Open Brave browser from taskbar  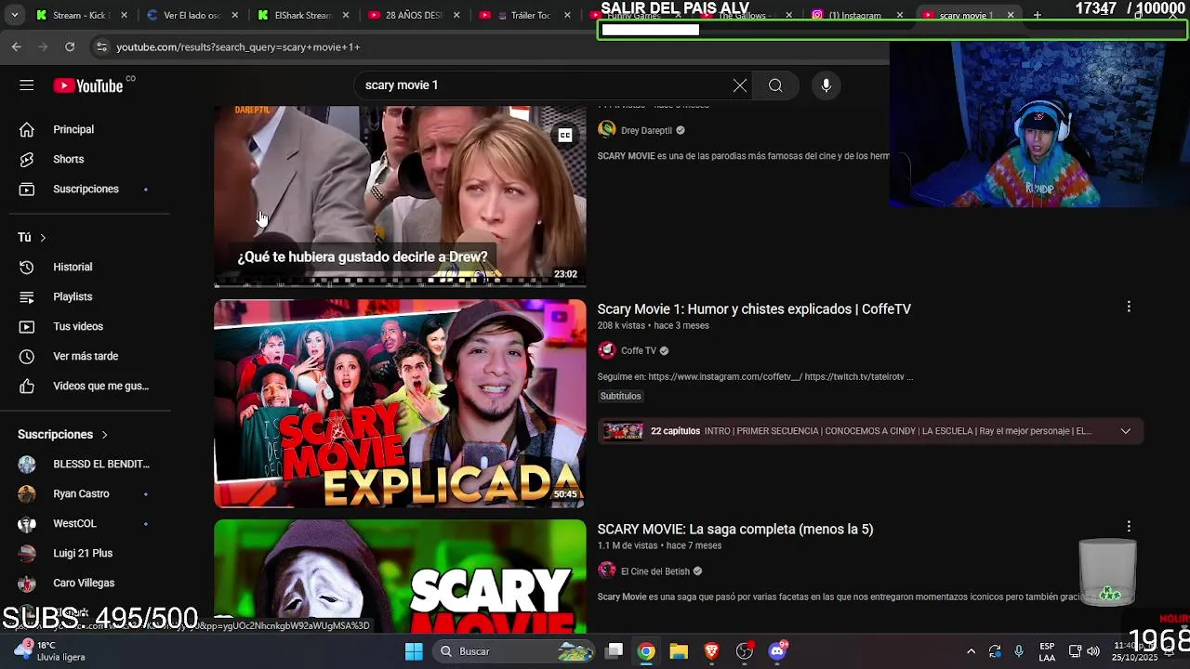tap(711, 651)
